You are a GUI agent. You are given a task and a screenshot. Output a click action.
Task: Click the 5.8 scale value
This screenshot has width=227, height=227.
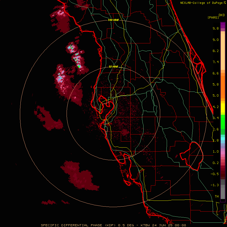coord(216,84)
